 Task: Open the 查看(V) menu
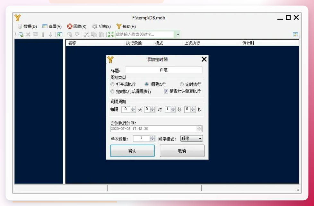[52, 26]
